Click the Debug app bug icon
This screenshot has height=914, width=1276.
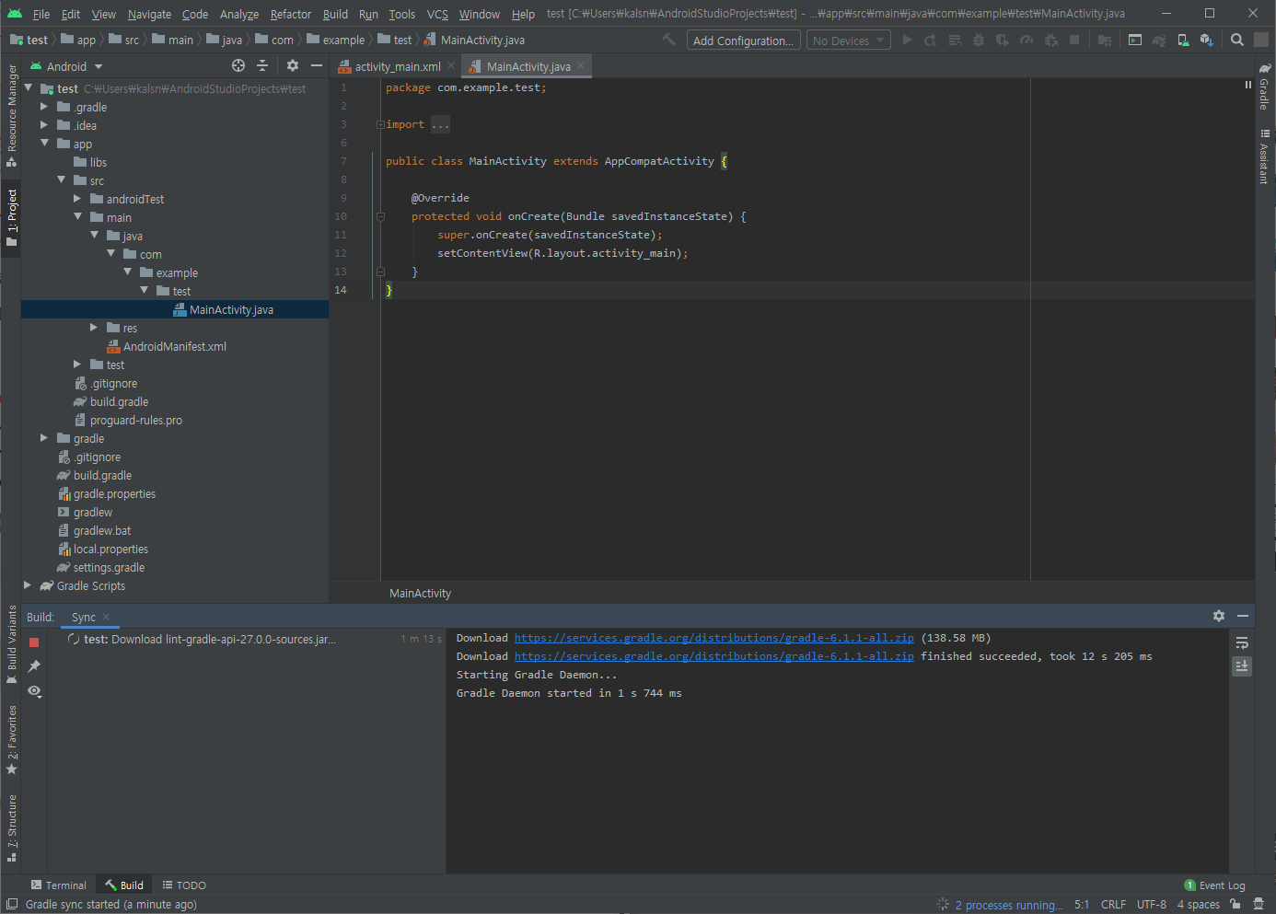pos(979,40)
